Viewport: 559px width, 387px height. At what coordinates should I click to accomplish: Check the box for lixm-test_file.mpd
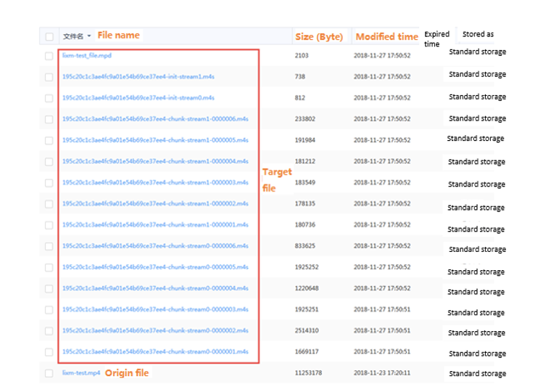pyautogui.click(x=49, y=56)
